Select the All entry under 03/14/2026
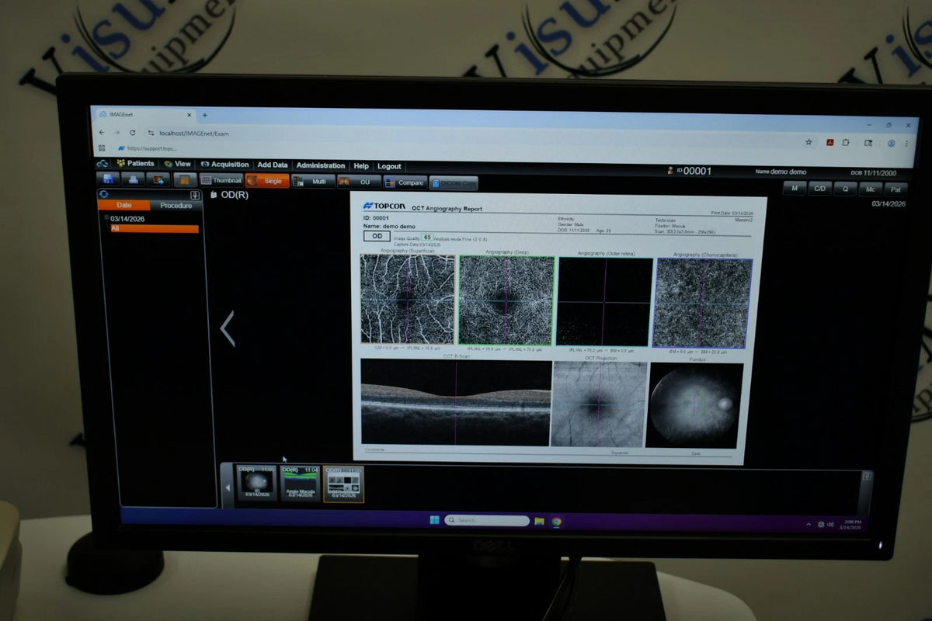 154,228
